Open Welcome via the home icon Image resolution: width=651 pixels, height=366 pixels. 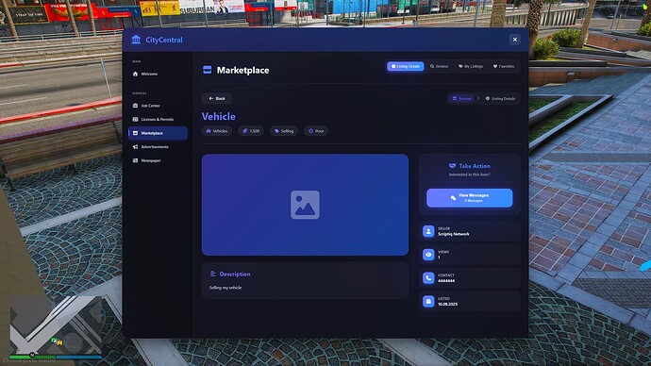click(135, 74)
